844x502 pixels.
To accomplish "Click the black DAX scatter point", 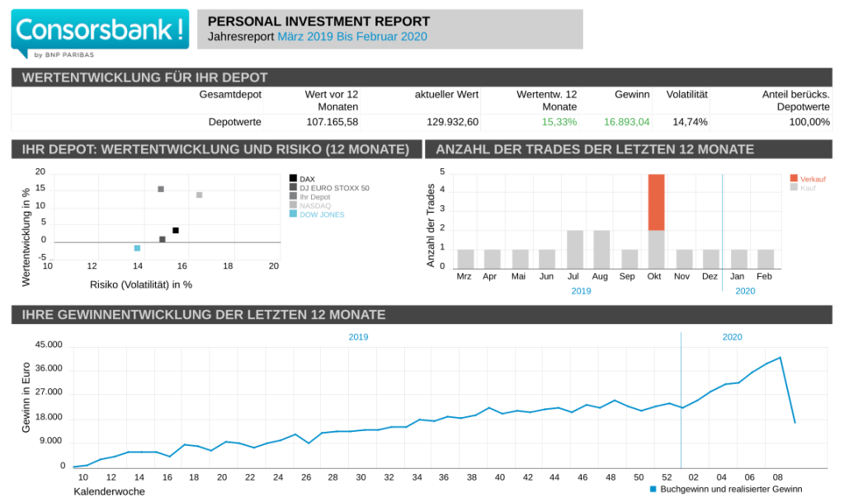I will [176, 230].
